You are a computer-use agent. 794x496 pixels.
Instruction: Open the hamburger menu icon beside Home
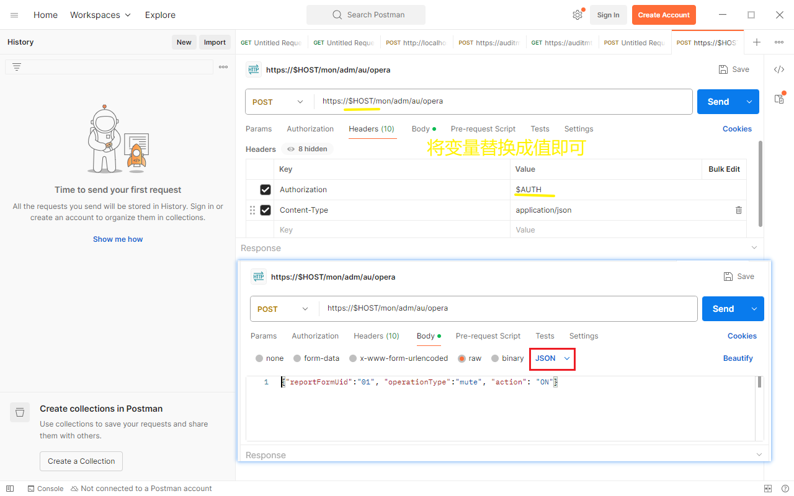pos(14,15)
